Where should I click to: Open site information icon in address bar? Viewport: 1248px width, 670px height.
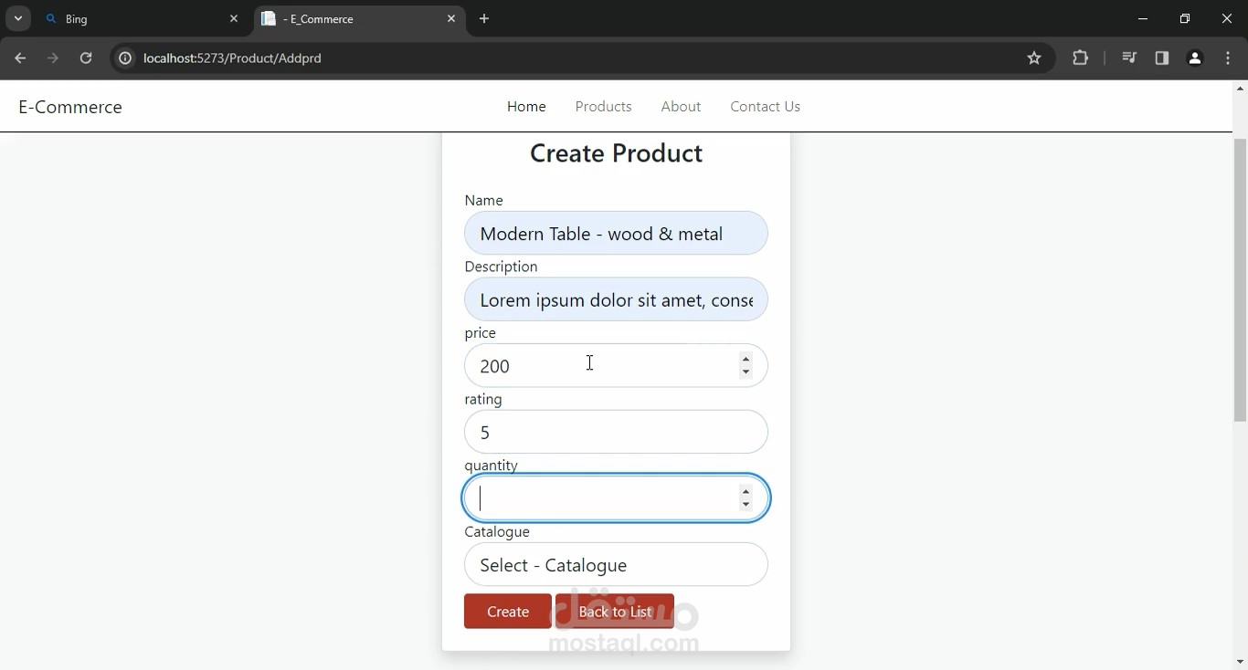[x=125, y=58]
